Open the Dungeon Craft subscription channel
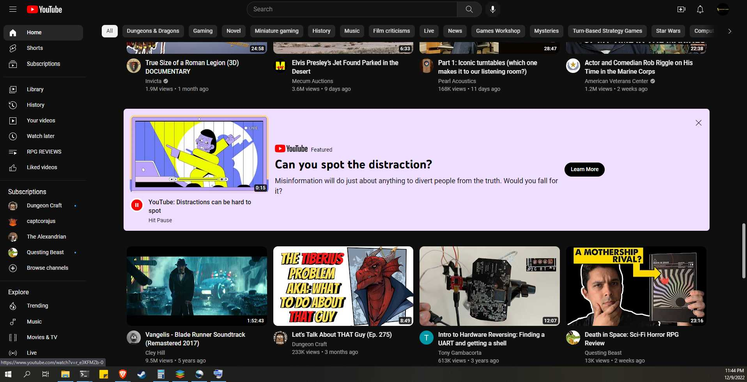The image size is (747, 382). click(43, 205)
